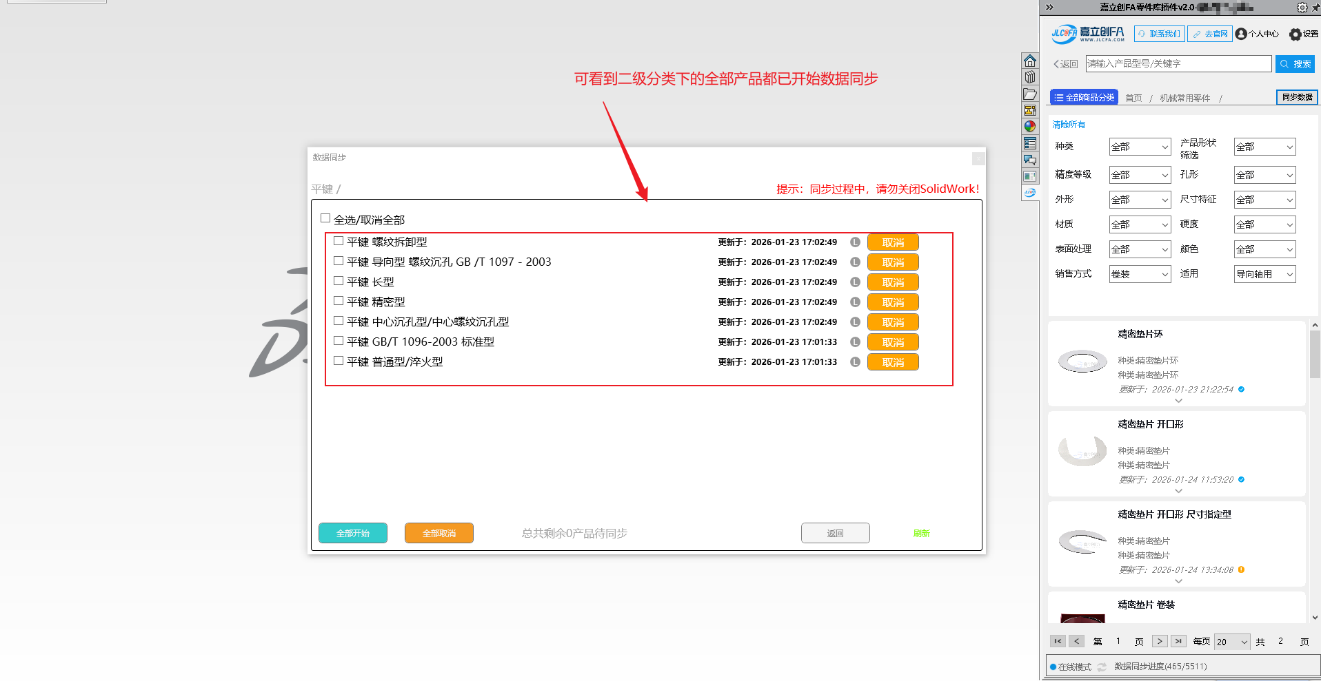Screen dimensions: 1321x681
Task: Click the clock icon beside 平键 长型
Action: tap(855, 282)
